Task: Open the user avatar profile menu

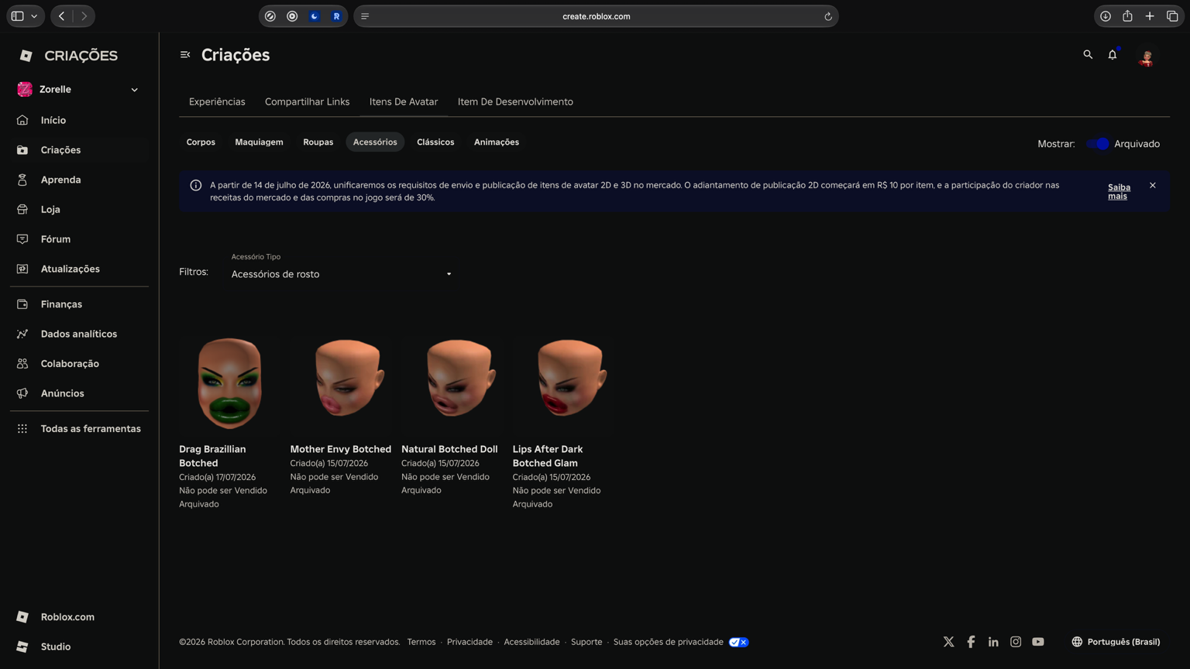Action: point(1147,57)
